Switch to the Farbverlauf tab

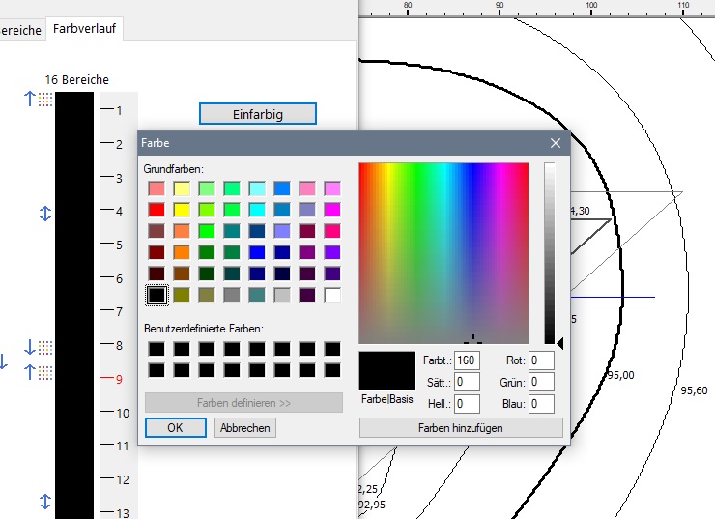coord(86,29)
